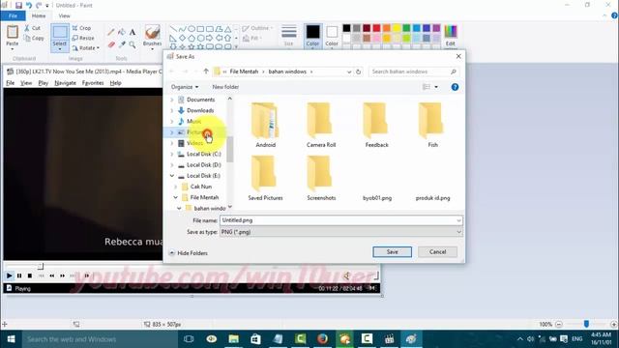Choose the yellow color swatch in palette
This screenshot has height=348, width=619.
pyautogui.click(x=397, y=28)
